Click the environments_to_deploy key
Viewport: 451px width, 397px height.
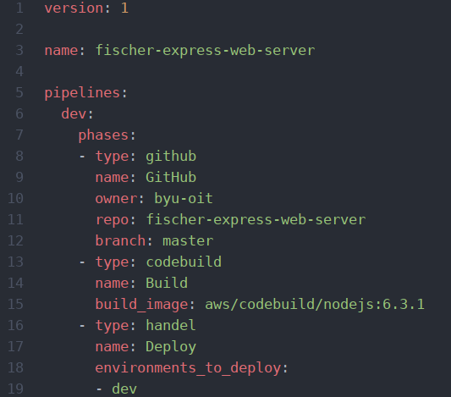click(188, 368)
